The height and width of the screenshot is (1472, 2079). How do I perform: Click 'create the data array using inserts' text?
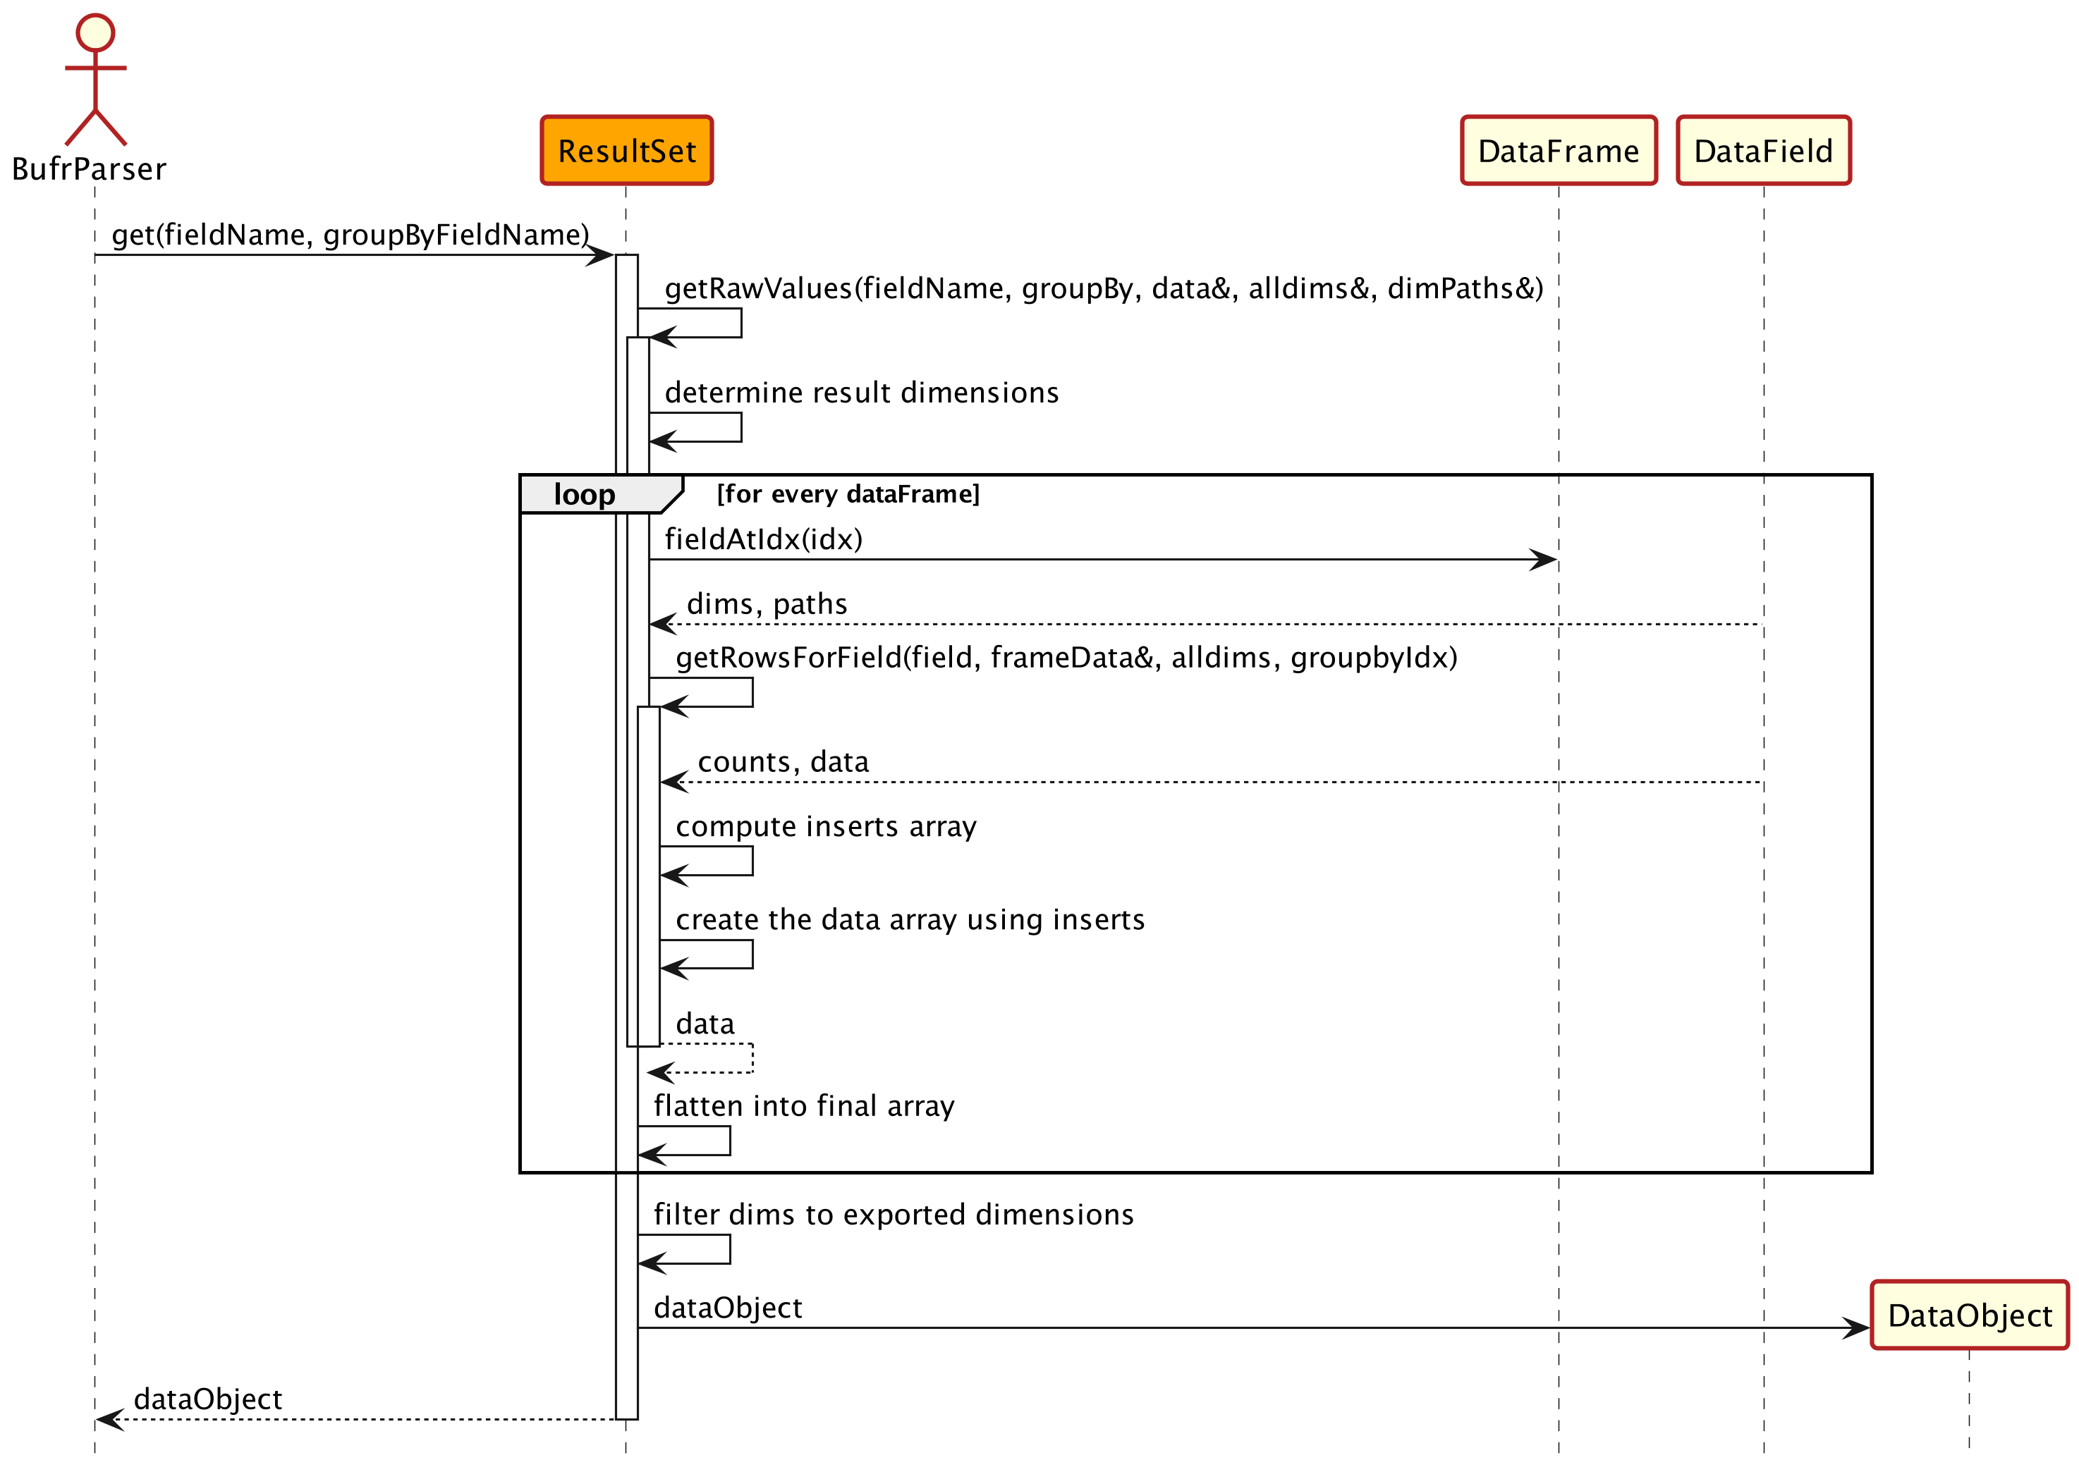[910, 920]
